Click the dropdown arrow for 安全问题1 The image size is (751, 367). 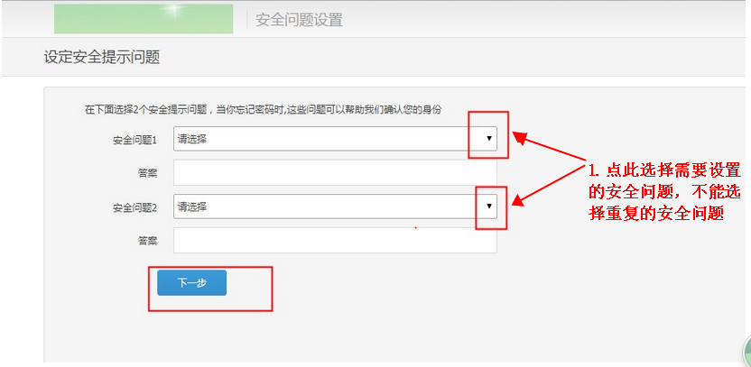pyautogui.click(x=488, y=139)
